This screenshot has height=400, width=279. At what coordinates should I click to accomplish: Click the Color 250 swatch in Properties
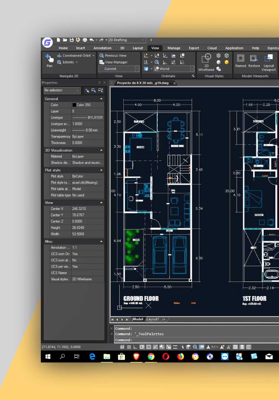(74, 105)
